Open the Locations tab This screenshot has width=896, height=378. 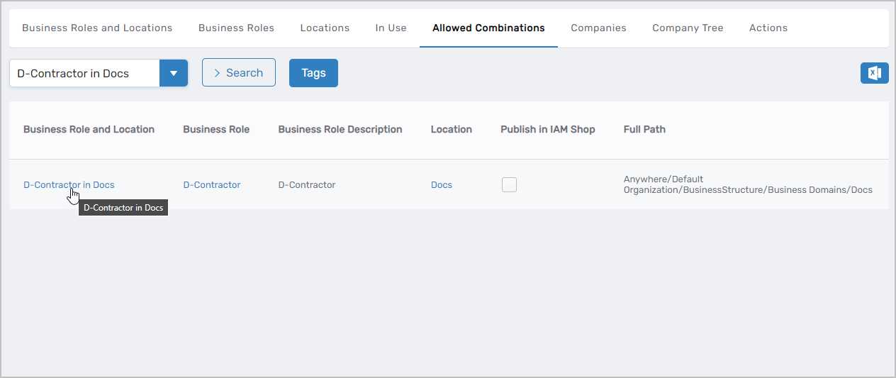tap(325, 28)
